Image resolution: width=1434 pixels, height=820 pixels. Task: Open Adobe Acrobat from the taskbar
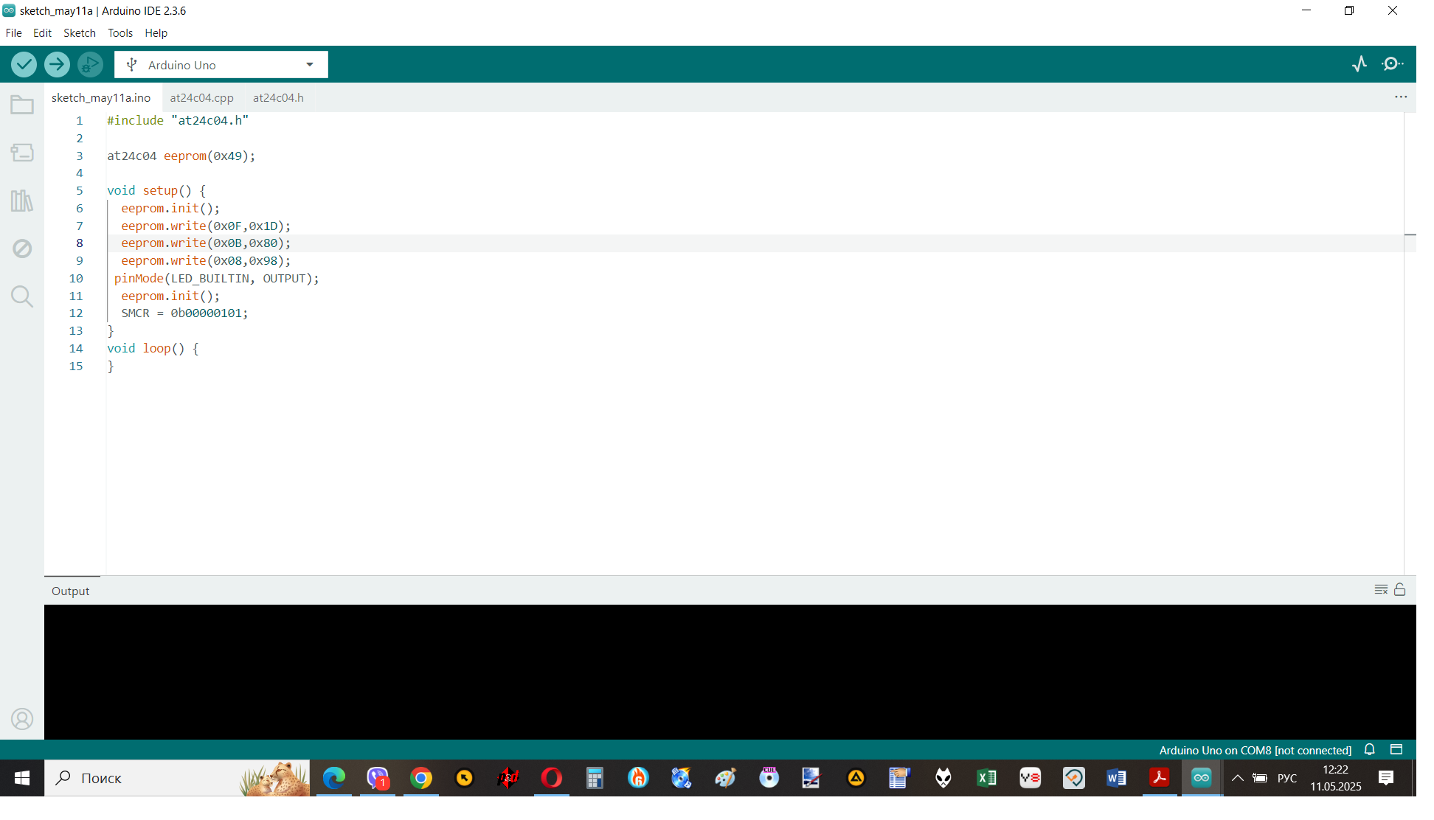pos(1160,778)
